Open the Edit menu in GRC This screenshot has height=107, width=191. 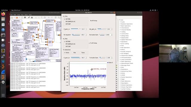tap(15, 15)
